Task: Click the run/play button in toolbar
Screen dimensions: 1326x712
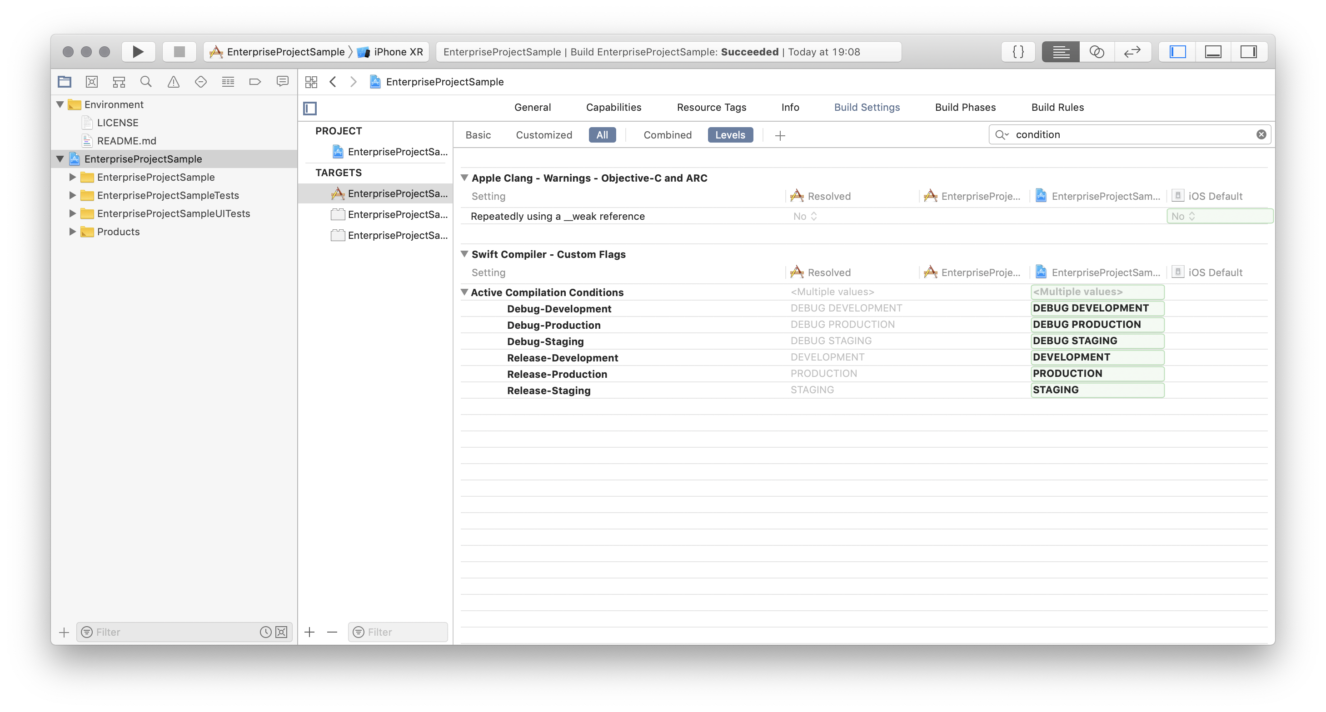Action: (x=138, y=52)
